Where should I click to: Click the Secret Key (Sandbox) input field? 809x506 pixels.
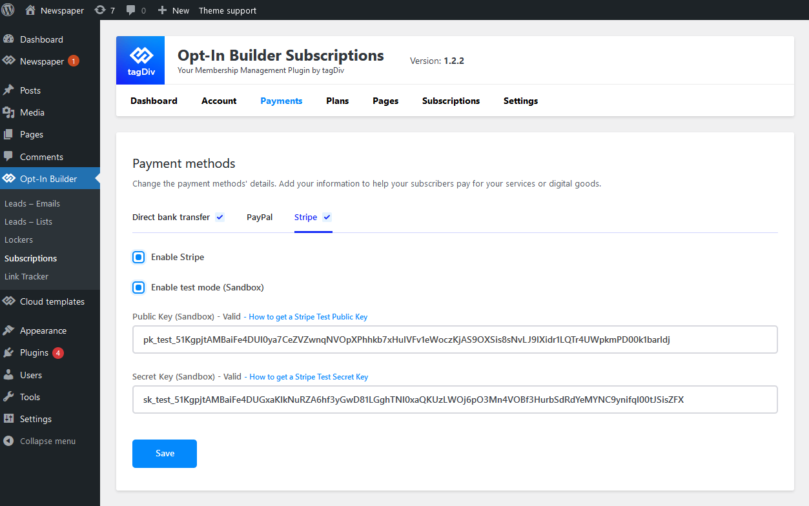click(x=455, y=400)
